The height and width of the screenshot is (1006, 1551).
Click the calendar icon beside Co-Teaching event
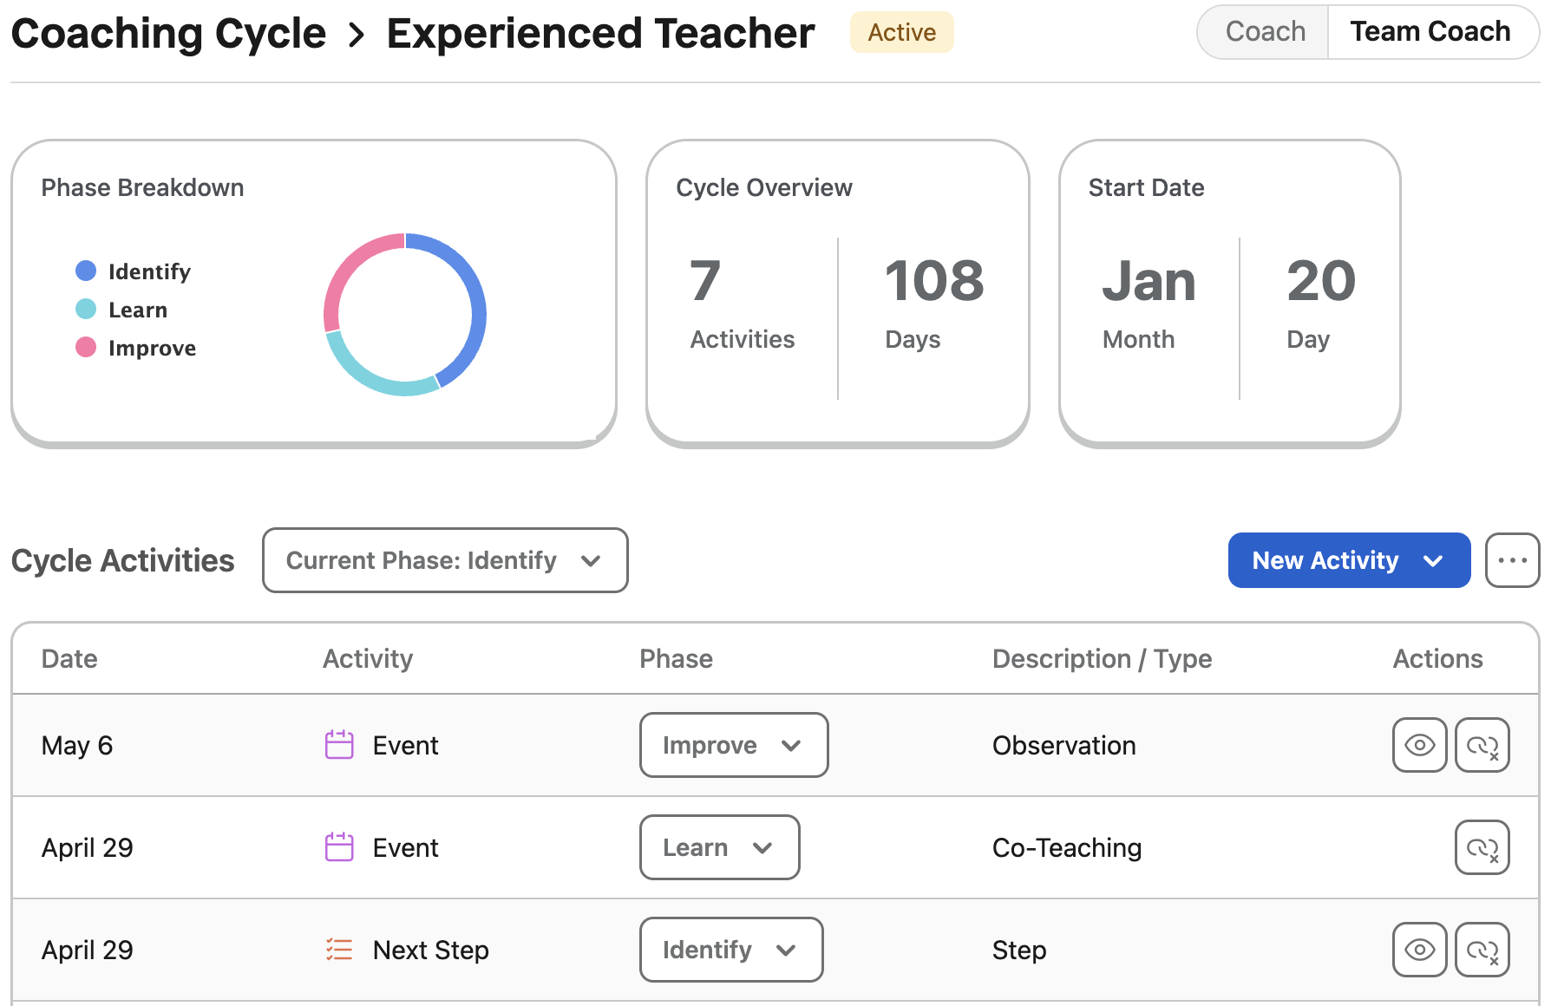click(339, 847)
